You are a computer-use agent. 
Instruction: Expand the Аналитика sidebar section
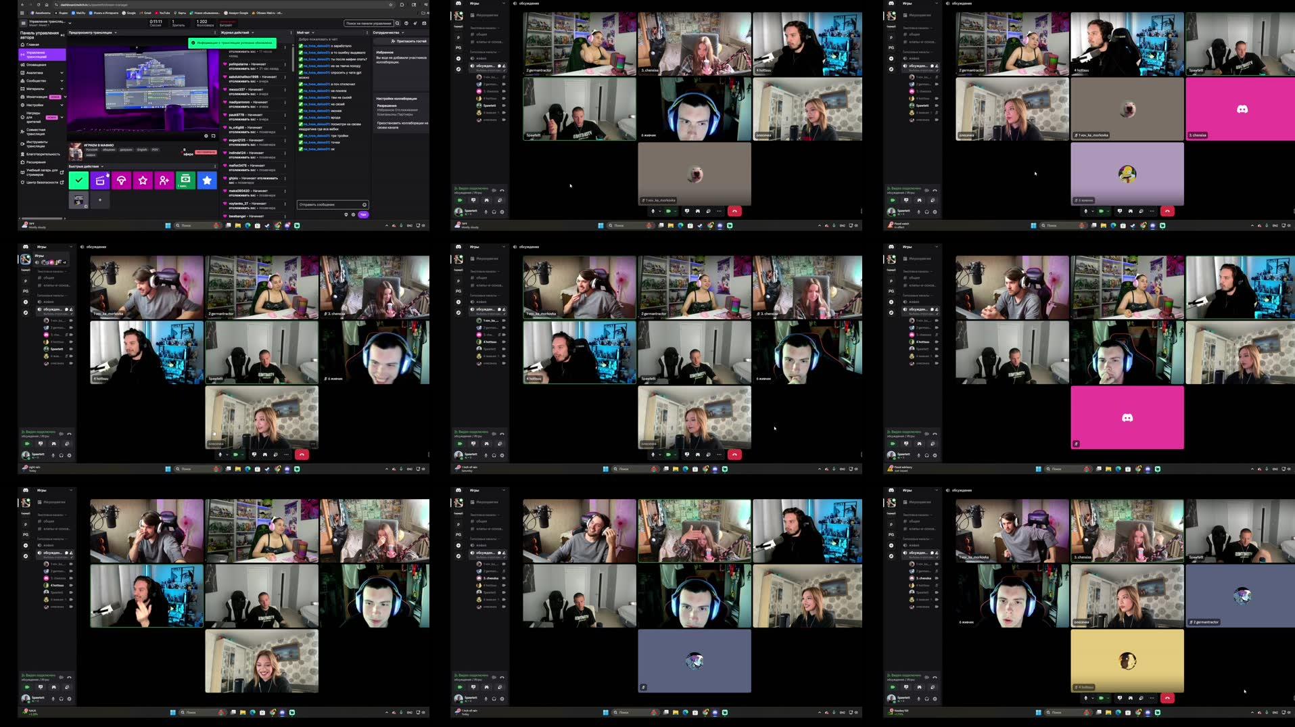(62, 72)
